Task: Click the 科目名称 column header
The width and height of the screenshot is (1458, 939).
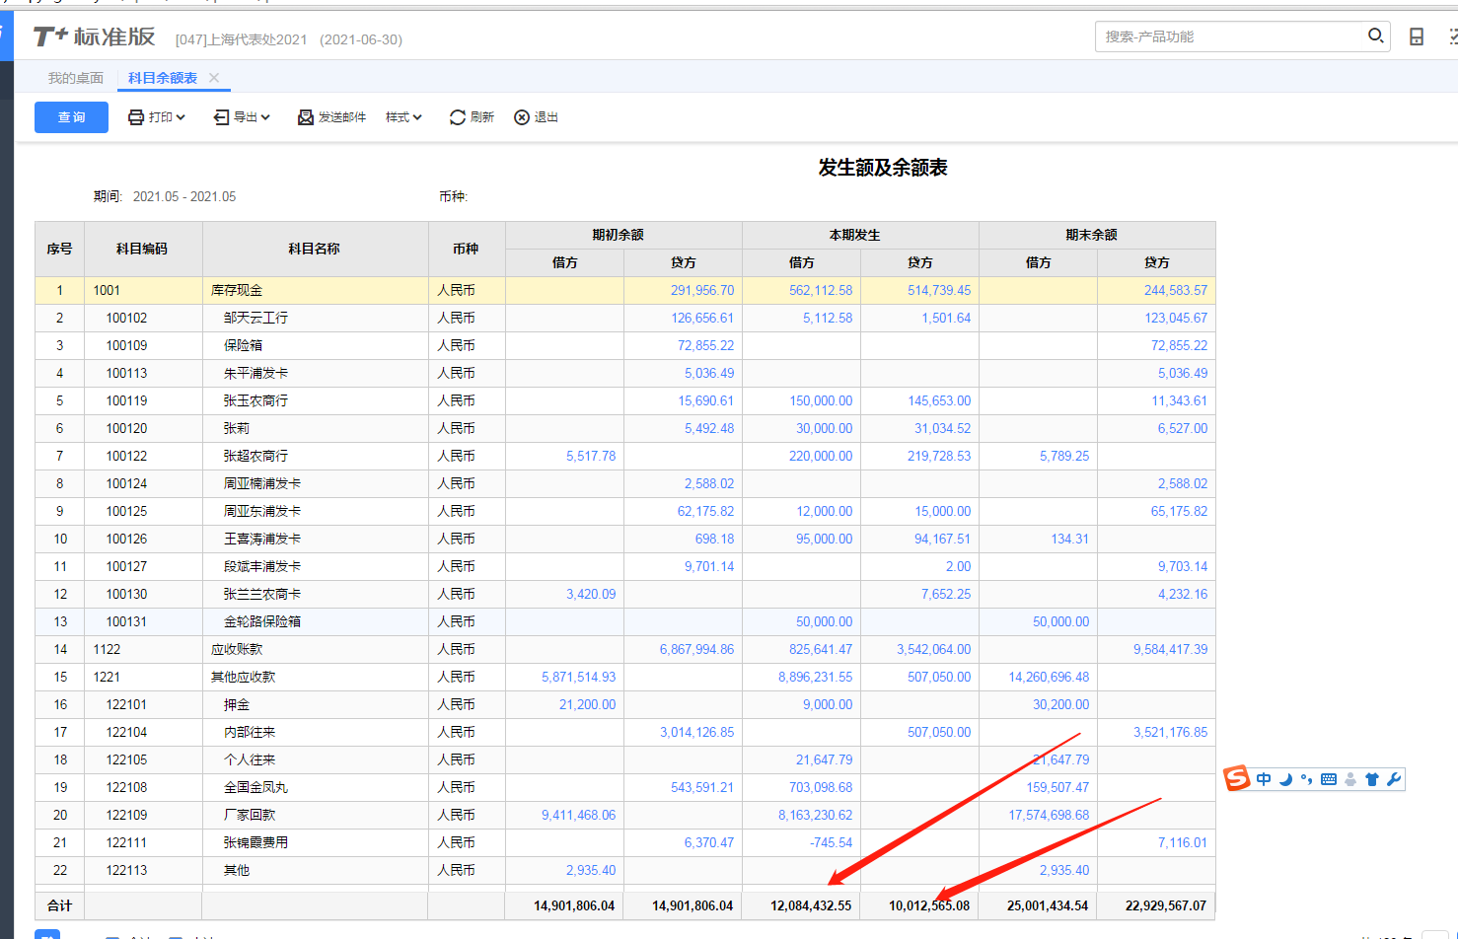Action: (315, 249)
